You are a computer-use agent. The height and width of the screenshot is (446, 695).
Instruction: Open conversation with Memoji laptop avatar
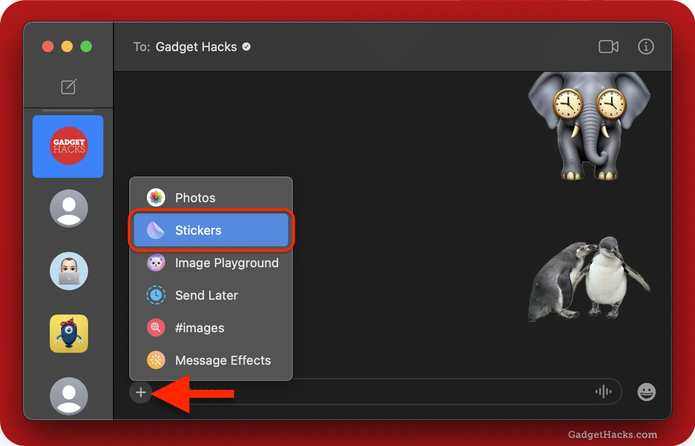tap(69, 271)
